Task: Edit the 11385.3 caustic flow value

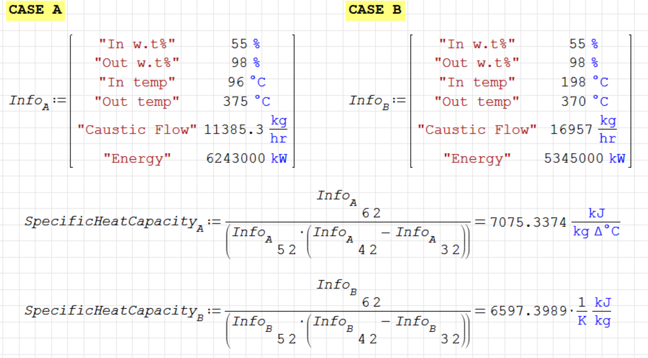Action: [x=234, y=130]
